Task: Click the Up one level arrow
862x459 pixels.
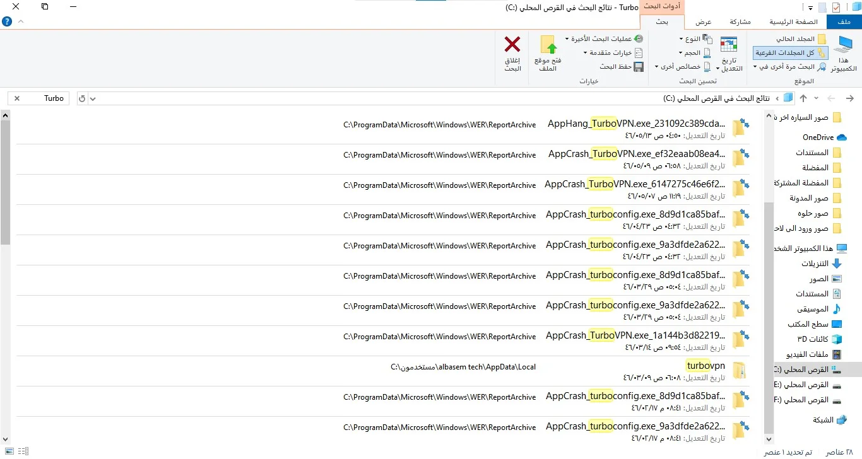Action: [803, 98]
